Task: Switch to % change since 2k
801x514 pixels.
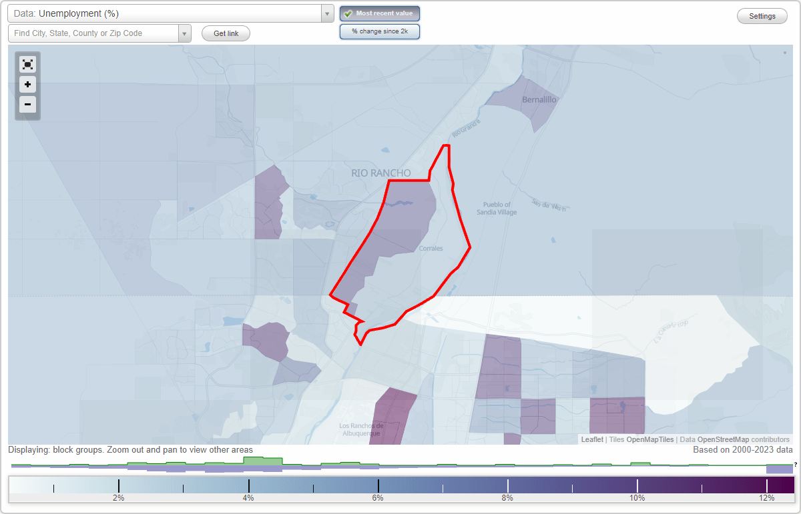Action: click(380, 31)
